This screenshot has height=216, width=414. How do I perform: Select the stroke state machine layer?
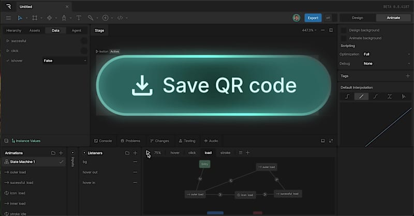(x=225, y=153)
